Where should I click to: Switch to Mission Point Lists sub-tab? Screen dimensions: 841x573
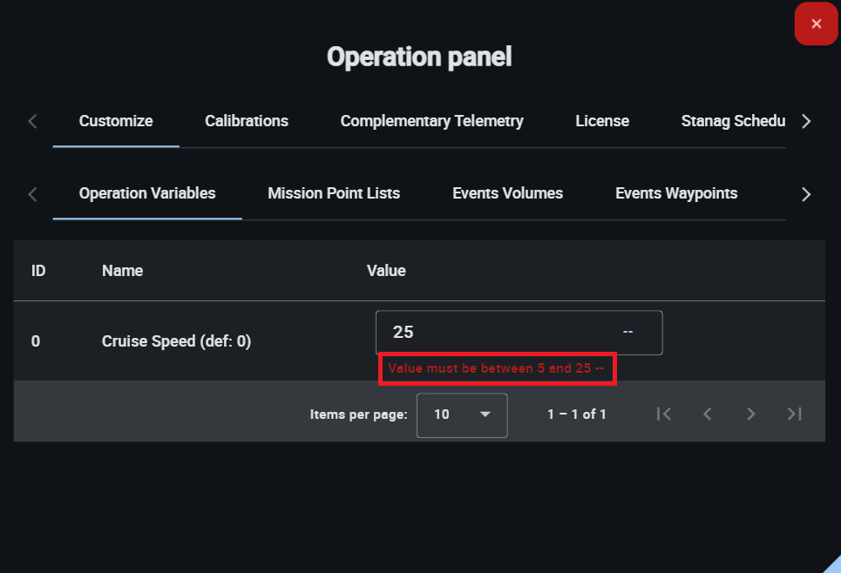[x=334, y=193]
